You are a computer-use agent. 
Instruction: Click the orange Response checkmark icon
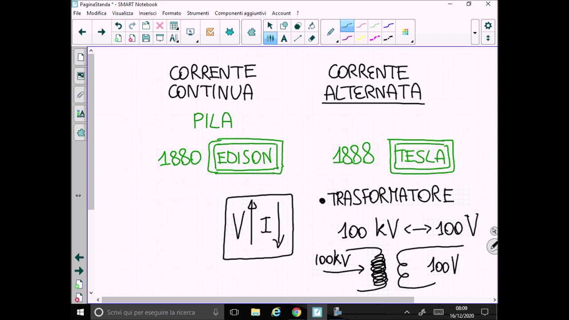tap(210, 32)
